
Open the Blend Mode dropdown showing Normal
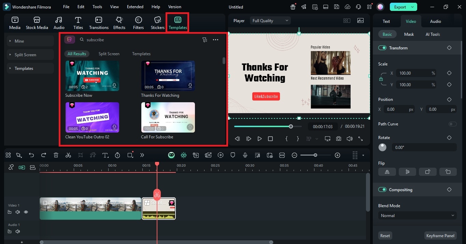[417, 215]
